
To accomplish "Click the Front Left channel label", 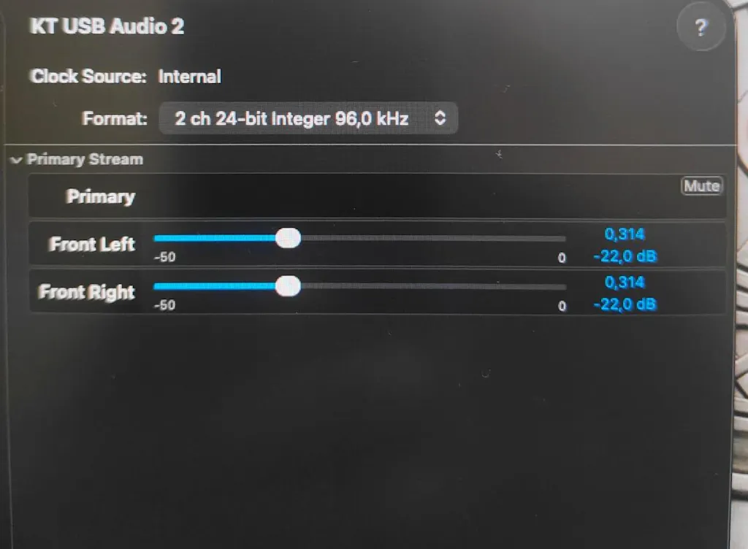I will point(92,244).
